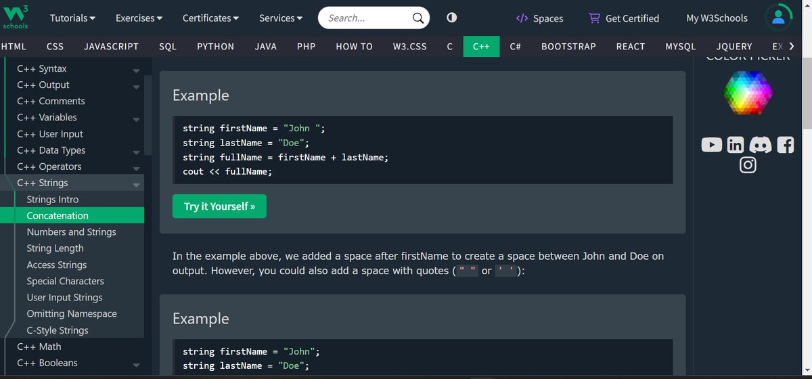
Task: Open the W3.CSS tab
Action: 410,46
